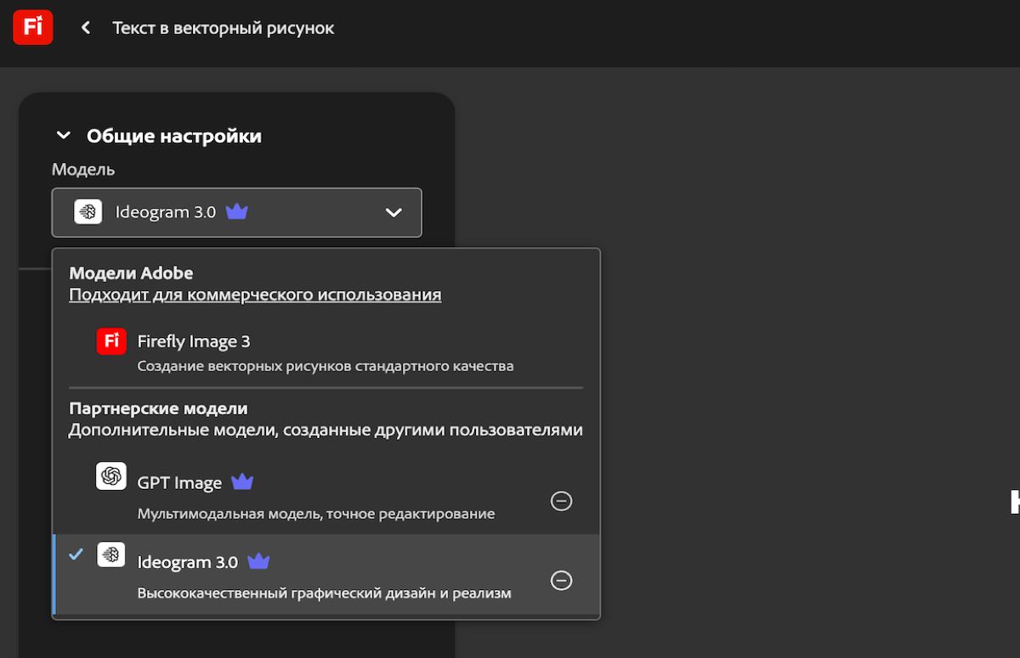The image size is (1020, 658).
Task: Click the chevron arrow in model dropdown
Action: [x=394, y=212]
